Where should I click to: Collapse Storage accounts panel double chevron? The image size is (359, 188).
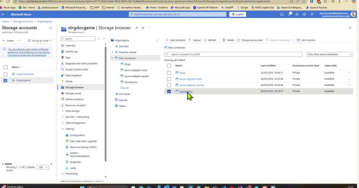tap(50, 28)
